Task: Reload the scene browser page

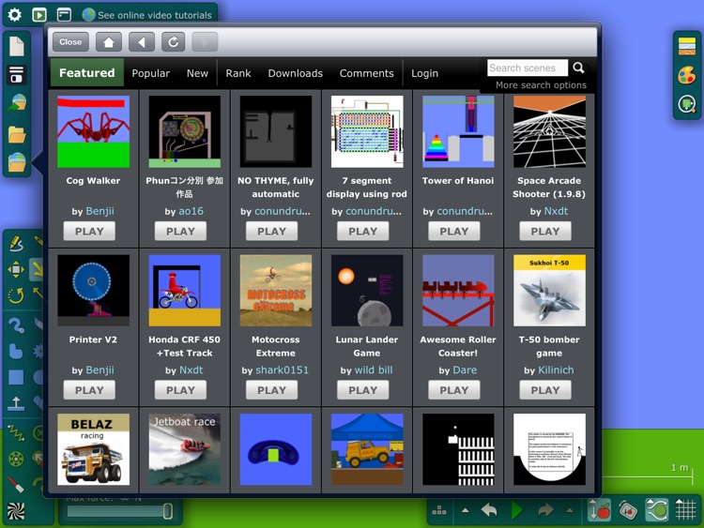Action: [x=174, y=42]
